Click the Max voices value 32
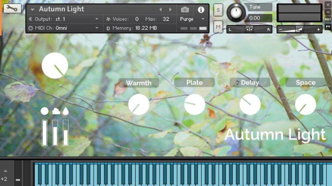 (x=166, y=19)
